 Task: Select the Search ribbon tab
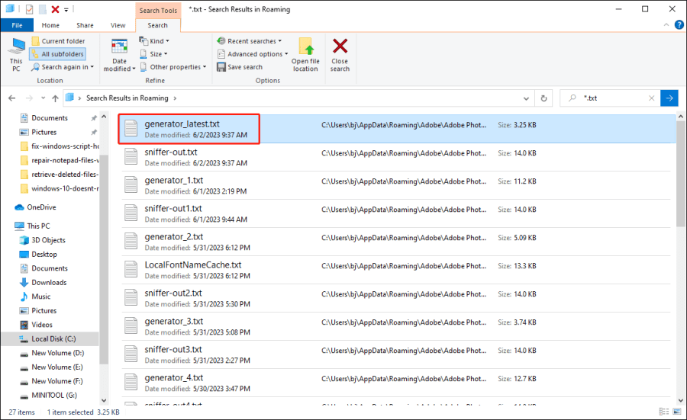click(x=157, y=25)
